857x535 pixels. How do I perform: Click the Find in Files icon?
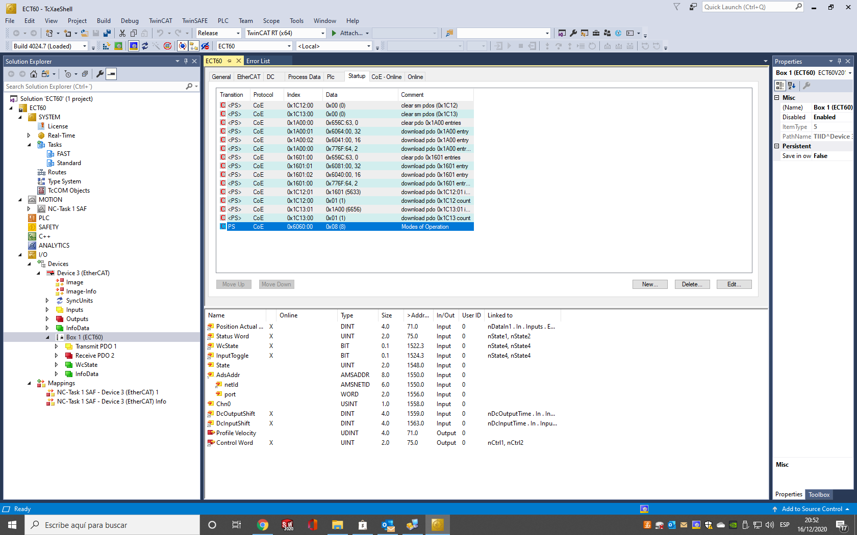click(449, 33)
